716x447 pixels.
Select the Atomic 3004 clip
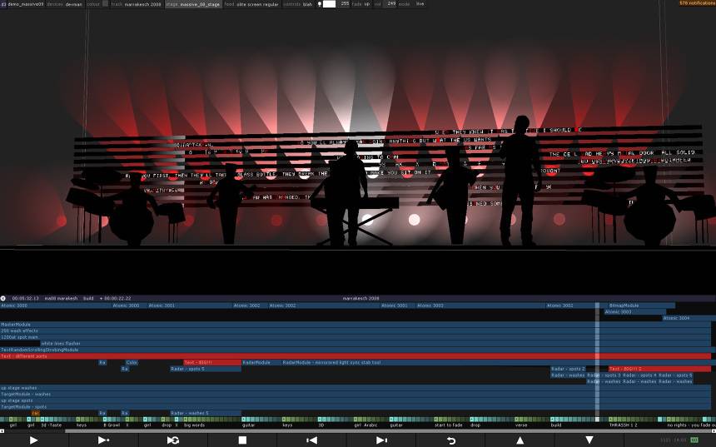[689, 318]
